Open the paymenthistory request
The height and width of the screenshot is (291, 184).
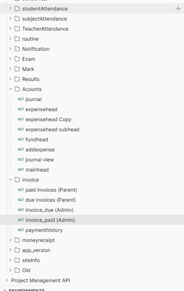point(44,230)
